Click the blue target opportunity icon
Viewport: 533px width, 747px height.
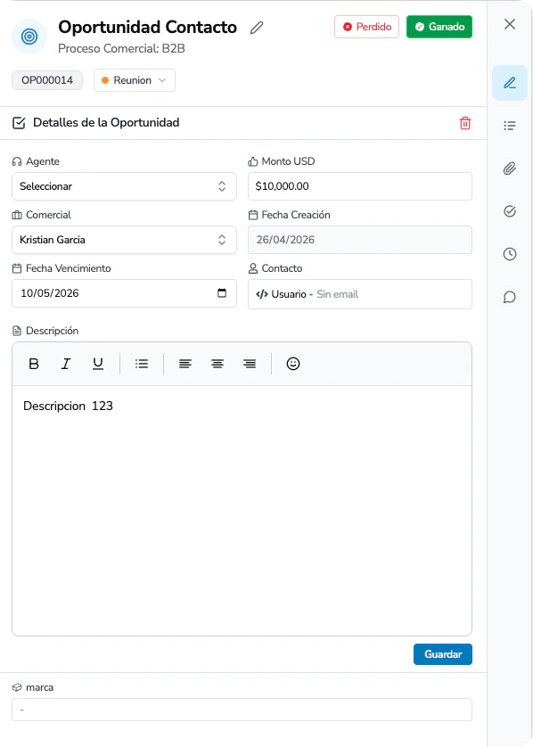tap(29, 37)
